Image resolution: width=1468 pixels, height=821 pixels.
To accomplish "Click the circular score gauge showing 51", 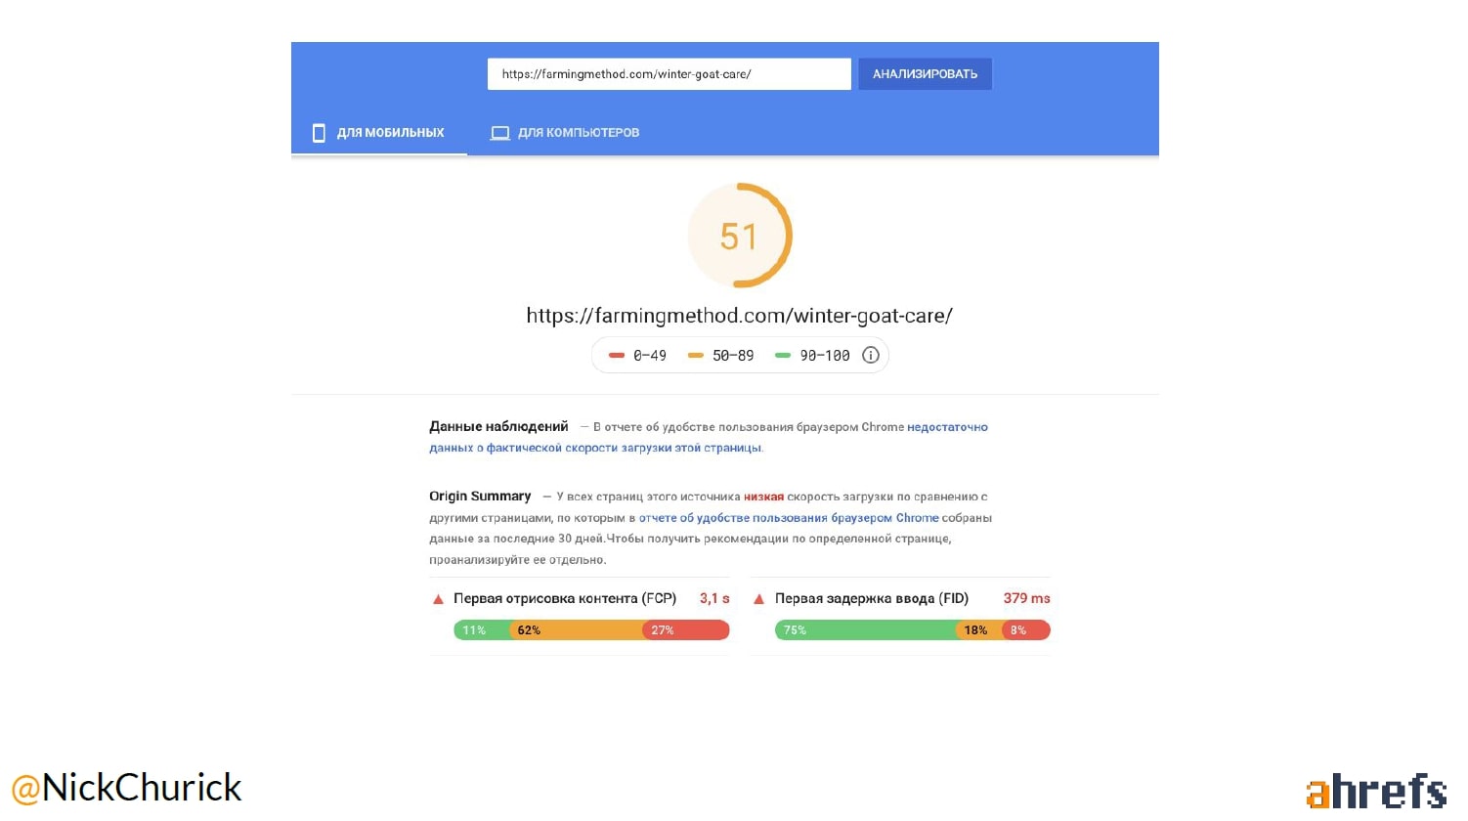I will (739, 236).
